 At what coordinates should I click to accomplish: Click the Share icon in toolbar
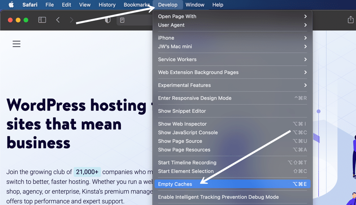(x=351, y=20)
